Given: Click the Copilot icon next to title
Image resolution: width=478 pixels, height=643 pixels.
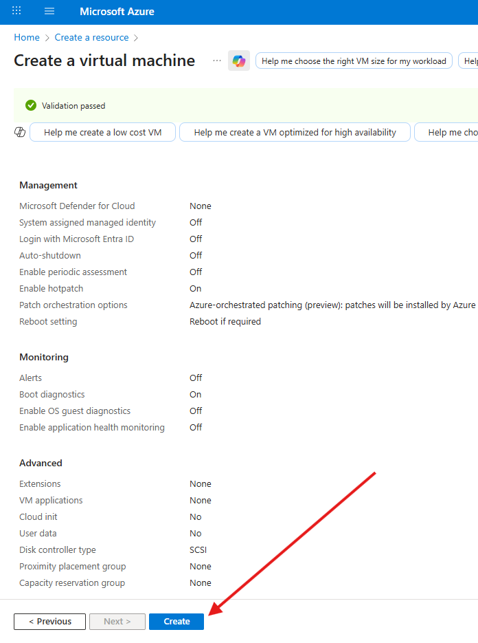Looking at the screenshot, I should click(x=239, y=61).
